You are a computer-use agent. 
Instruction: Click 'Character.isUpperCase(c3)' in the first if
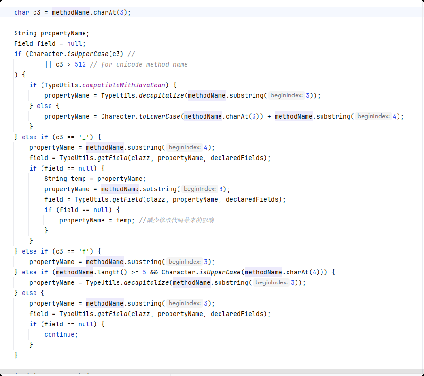pos(76,54)
